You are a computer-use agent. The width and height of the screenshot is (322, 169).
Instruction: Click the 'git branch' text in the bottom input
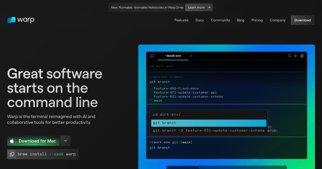[x=160, y=148]
